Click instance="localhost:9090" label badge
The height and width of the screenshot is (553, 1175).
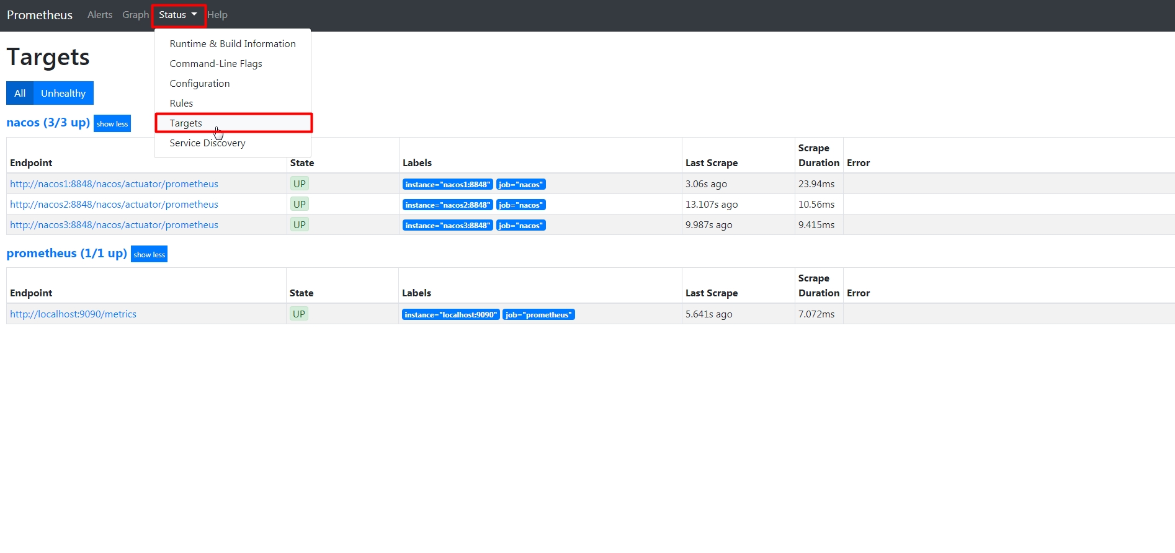pyautogui.click(x=451, y=314)
